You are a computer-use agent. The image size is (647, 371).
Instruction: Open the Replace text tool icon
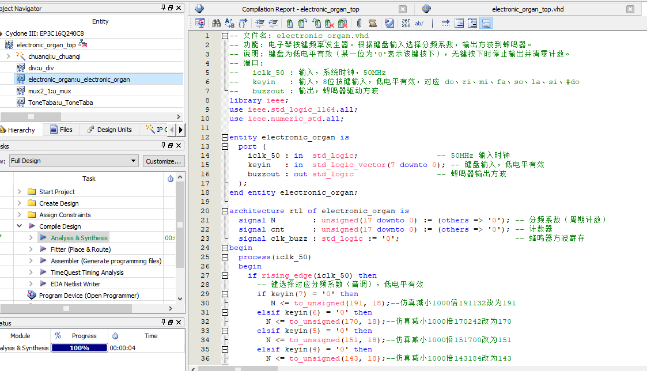[229, 23]
